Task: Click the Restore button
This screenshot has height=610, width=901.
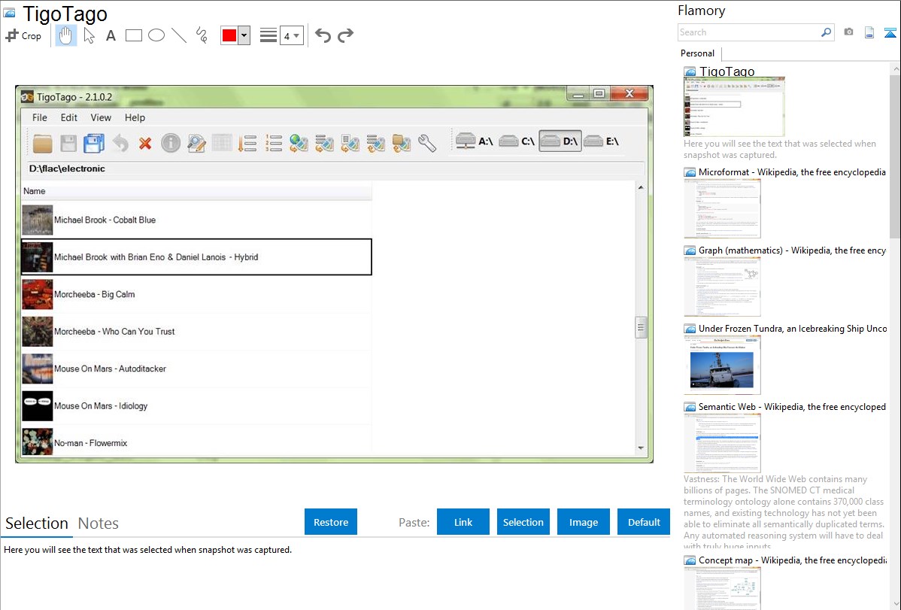Action: [x=331, y=522]
